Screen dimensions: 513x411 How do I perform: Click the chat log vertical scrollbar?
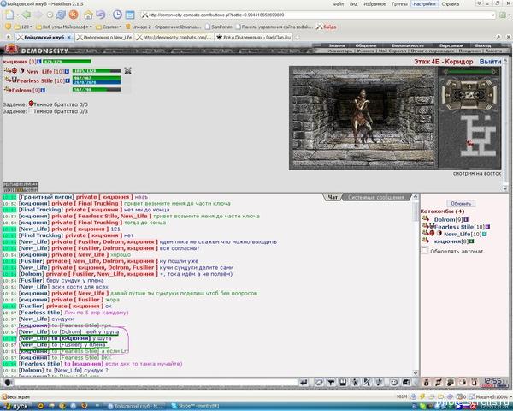point(416,285)
